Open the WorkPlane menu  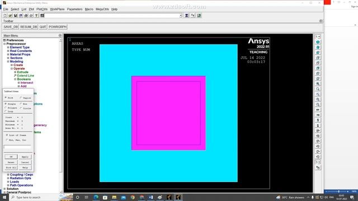point(57,9)
